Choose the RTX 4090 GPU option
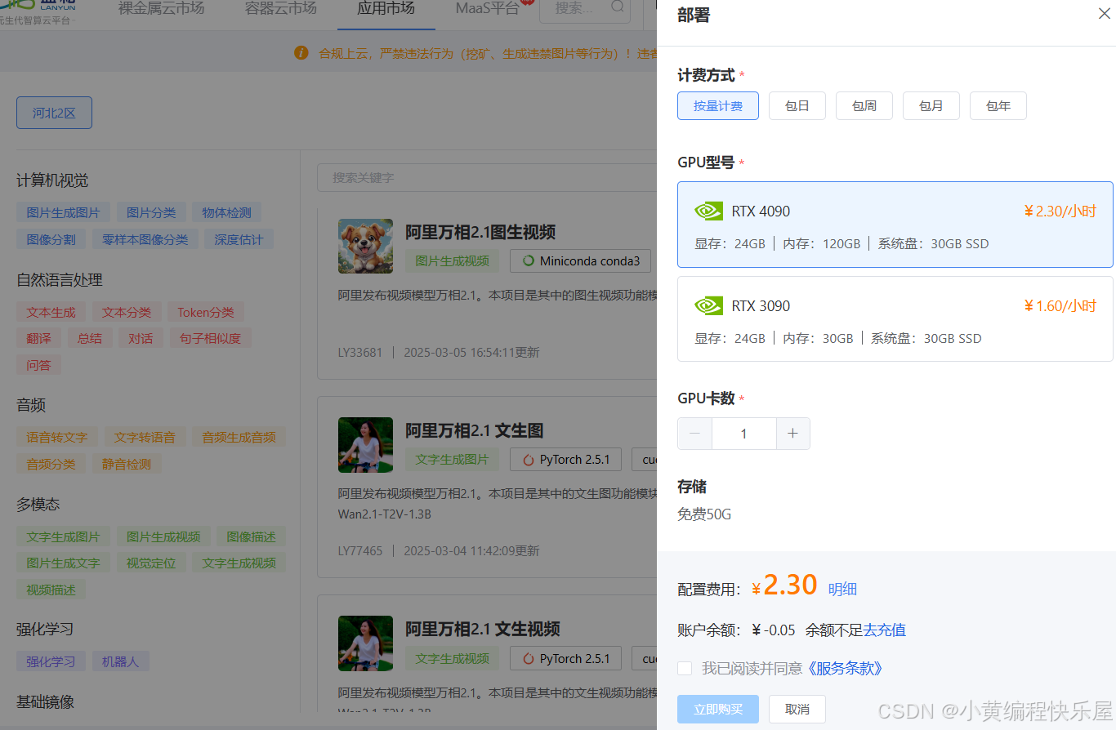 point(895,225)
